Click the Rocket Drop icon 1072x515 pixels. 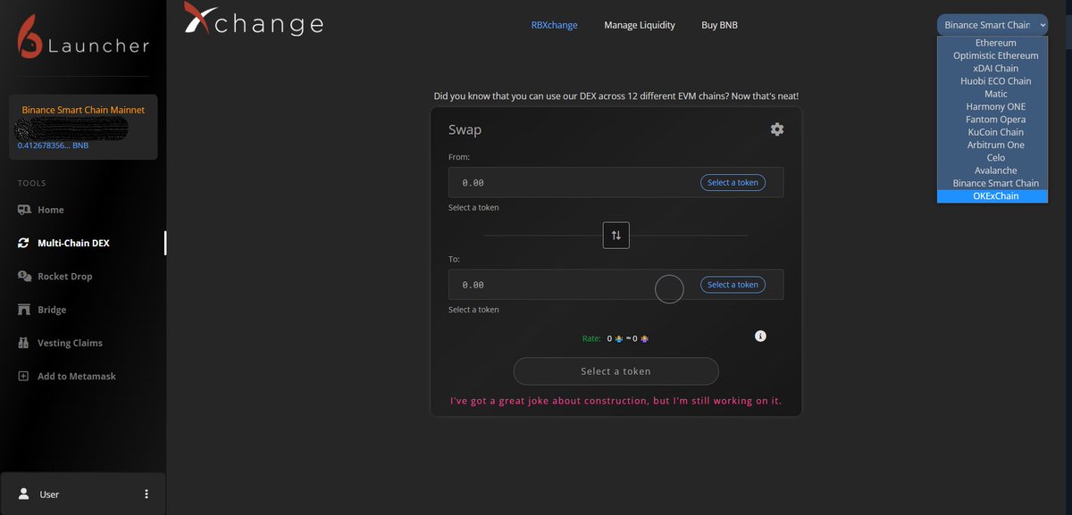24,276
